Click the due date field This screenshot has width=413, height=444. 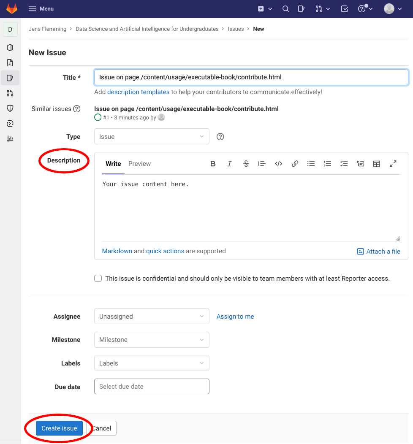(x=151, y=386)
